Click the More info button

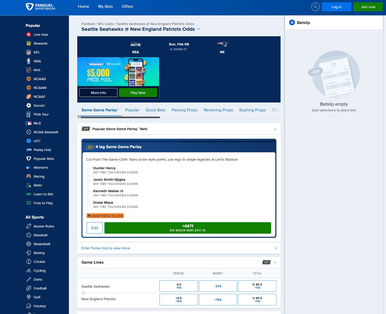click(x=98, y=93)
